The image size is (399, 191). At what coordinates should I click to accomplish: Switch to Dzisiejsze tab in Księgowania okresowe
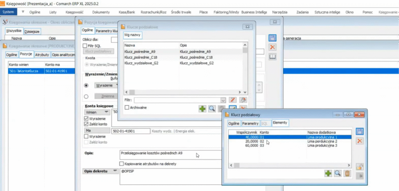coord(32,32)
